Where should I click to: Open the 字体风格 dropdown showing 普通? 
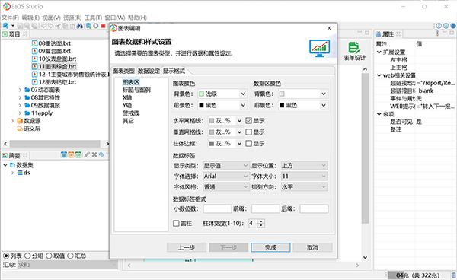pos(226,187)
